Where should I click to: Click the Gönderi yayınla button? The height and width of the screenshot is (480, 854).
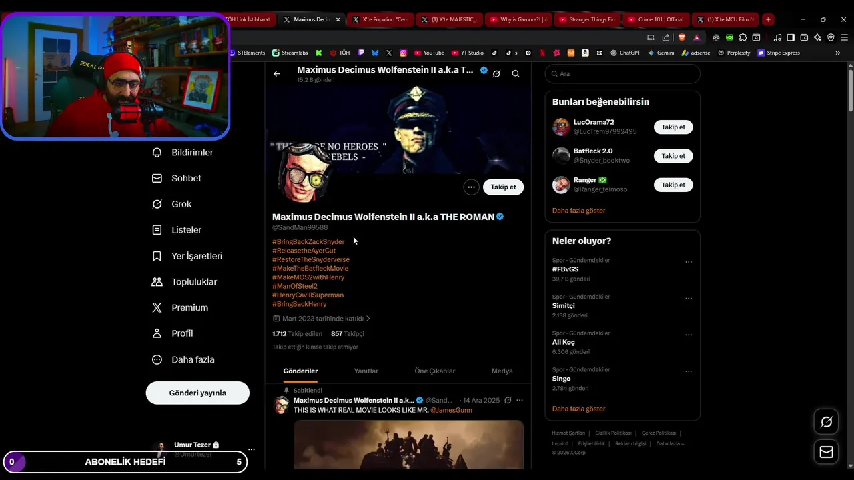point(197,393)
